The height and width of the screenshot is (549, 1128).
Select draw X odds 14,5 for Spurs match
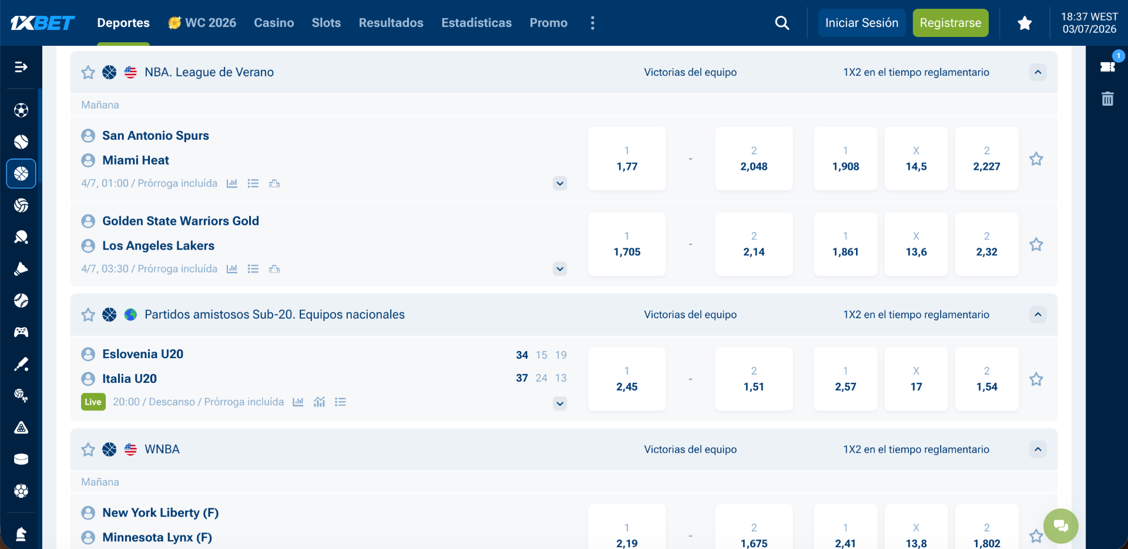tap(916, 159)
